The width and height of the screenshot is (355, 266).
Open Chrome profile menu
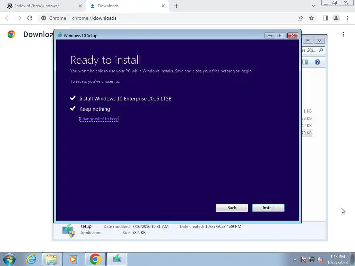tap(336, 18)
